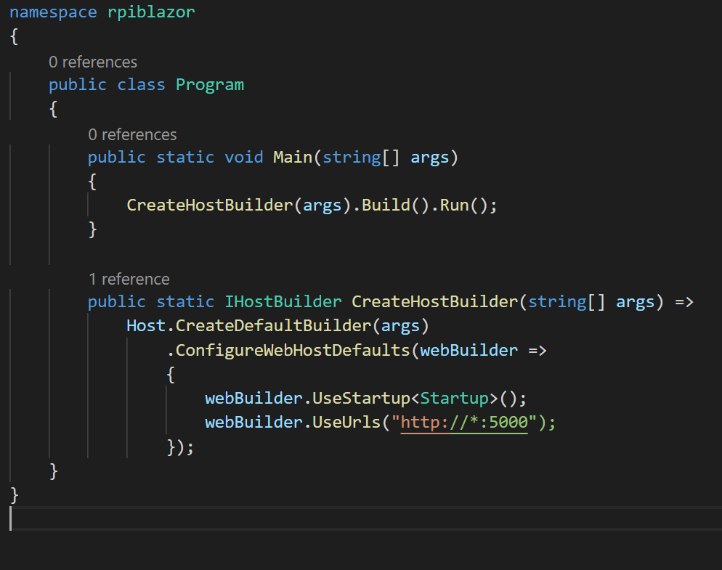Click 'UseStartup' method call
722x570 pixels.
(x=362, y=398)
